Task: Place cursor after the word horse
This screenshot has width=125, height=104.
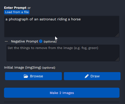Action: pyautogui.click(x=81, y=19)
